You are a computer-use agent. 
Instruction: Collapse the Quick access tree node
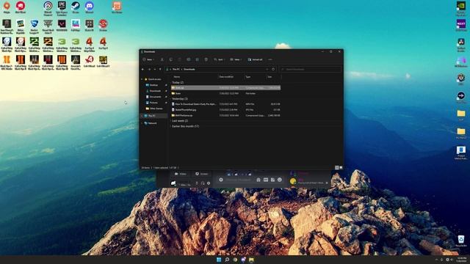(142, 79)
